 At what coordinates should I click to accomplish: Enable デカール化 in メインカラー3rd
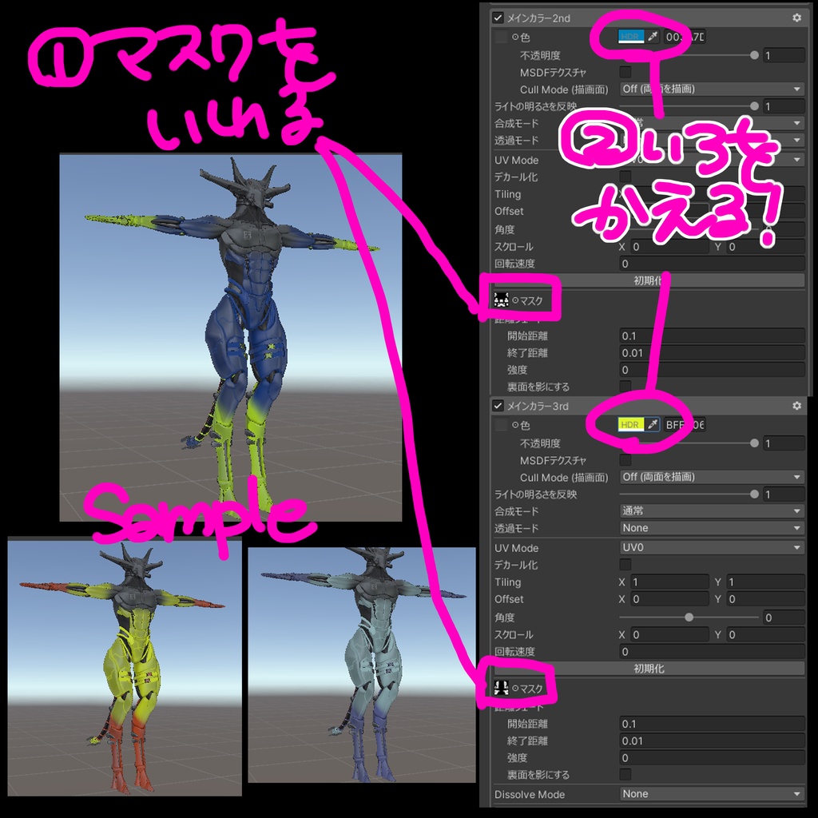click(625, 564)
